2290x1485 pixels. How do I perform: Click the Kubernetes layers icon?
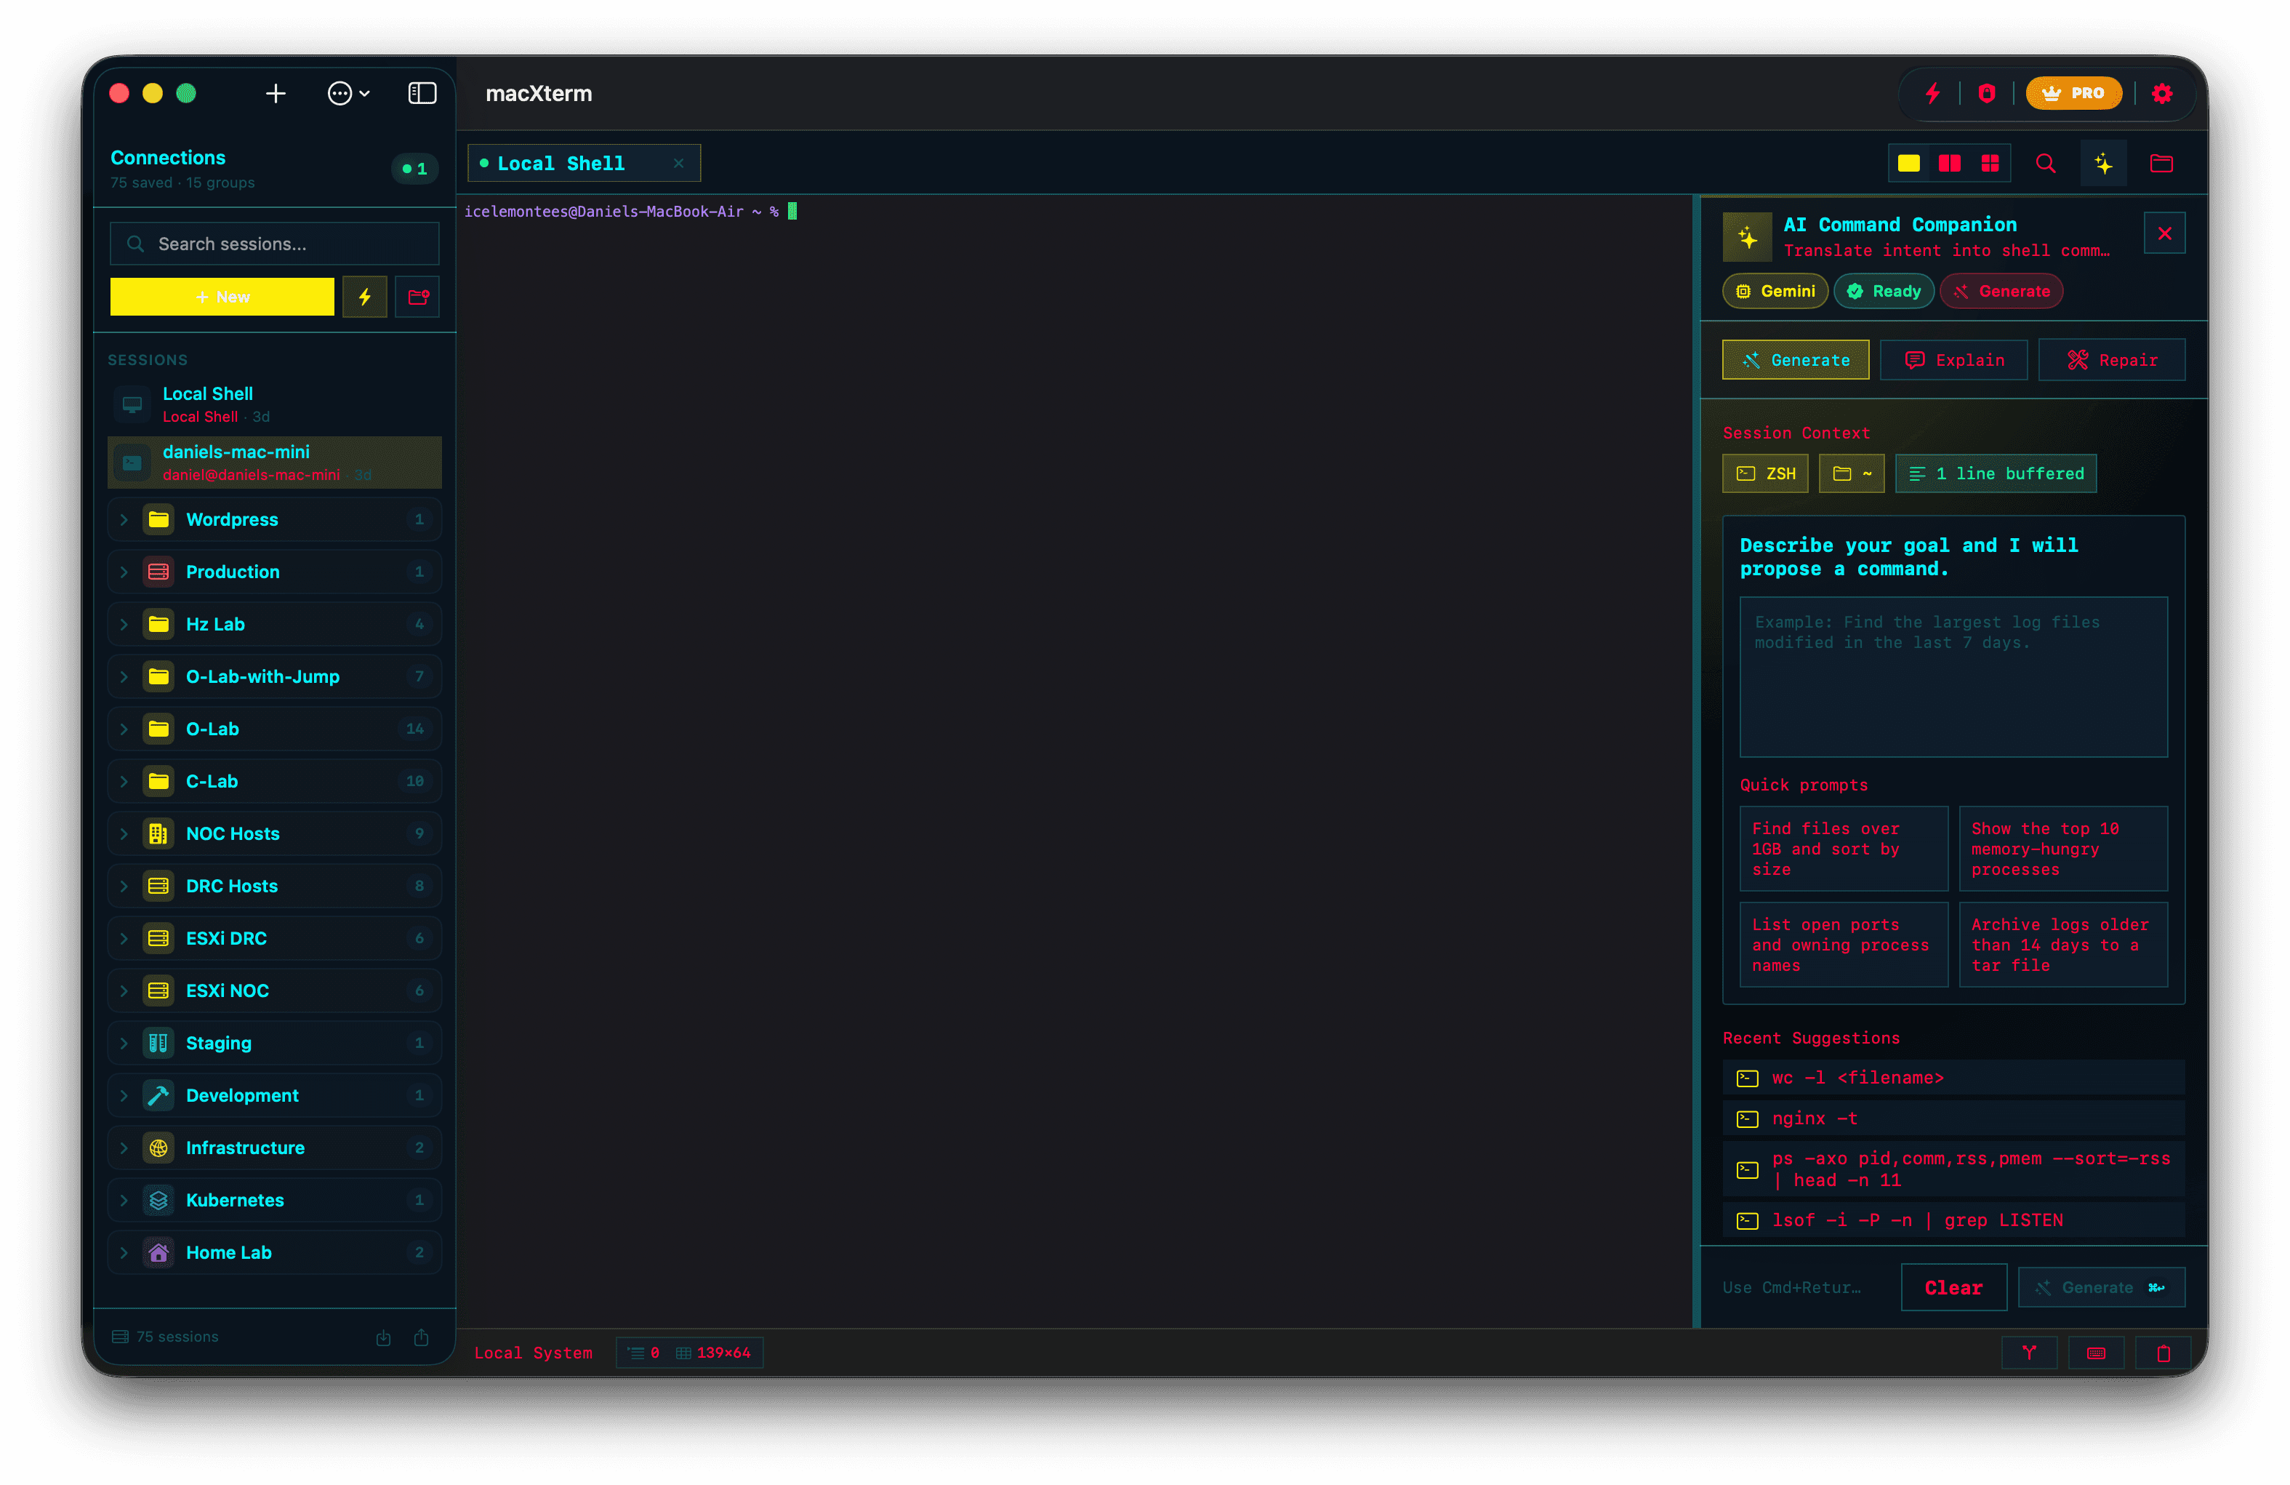click(x=158, y=1200)
